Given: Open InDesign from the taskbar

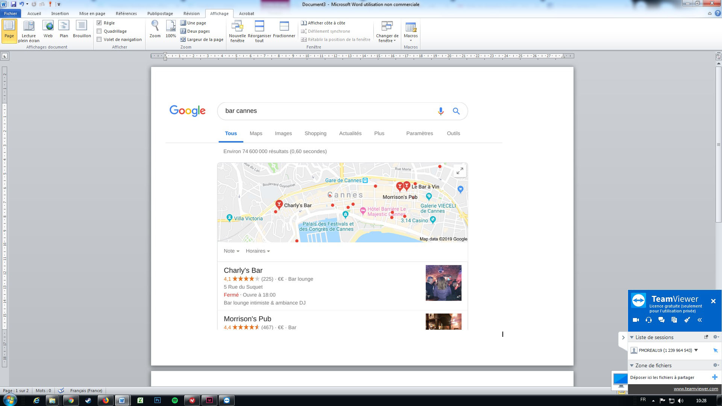Looking at the screenshot, I should [209, 400].
